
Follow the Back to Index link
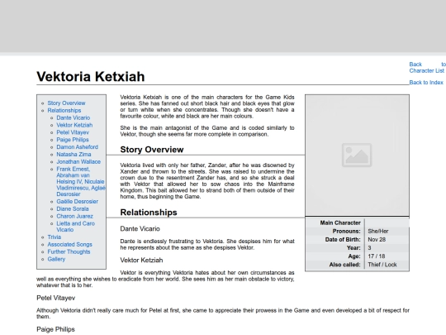click(426, 83)
